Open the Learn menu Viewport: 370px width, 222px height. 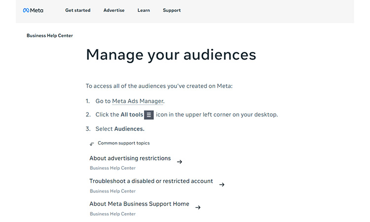coord(144,10)
